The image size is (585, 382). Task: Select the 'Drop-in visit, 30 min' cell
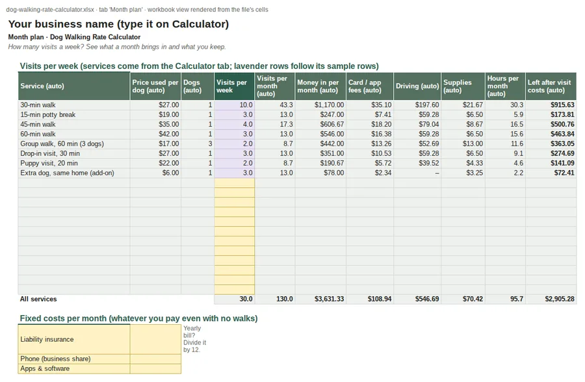pos(74,154)
